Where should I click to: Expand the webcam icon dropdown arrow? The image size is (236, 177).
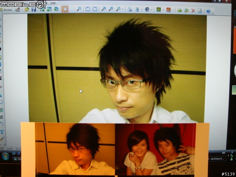click(142, 10)
